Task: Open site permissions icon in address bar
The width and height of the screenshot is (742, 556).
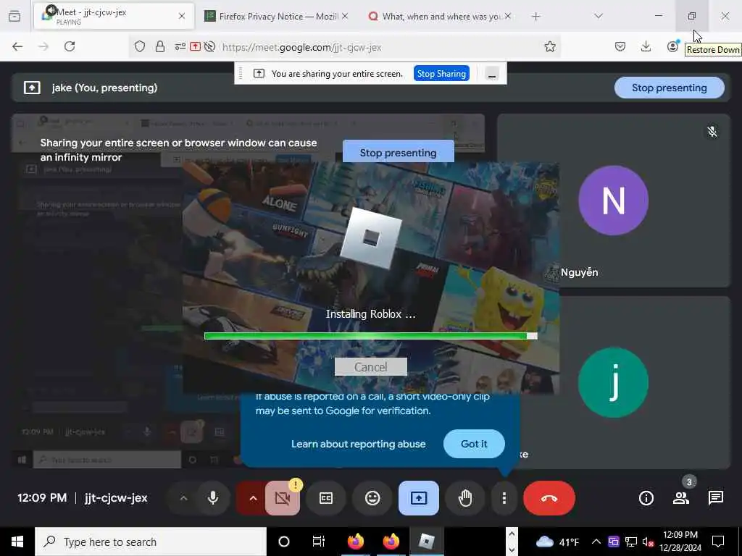Action: pos(180,46)
